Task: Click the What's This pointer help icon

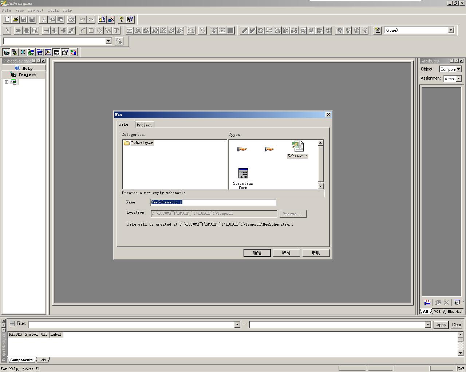Action: [130, 19]
